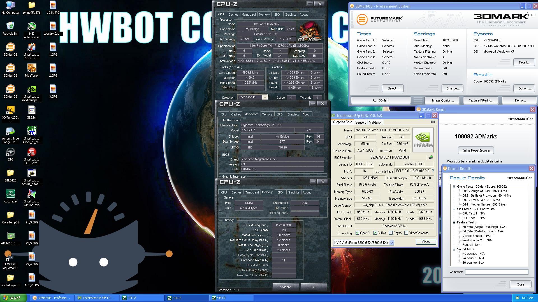Viewport: 538px width, 302px height.
Task: Launch 3DMark05 desktop shortcut
Action: tap(10, 70)
